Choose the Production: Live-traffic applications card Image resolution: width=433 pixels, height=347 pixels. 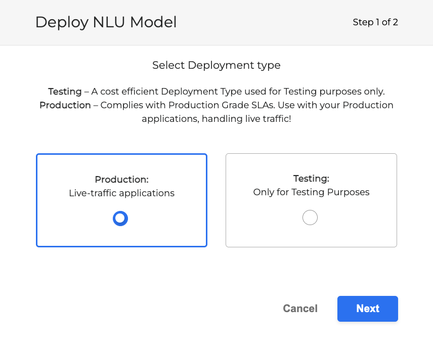(121, 200)
